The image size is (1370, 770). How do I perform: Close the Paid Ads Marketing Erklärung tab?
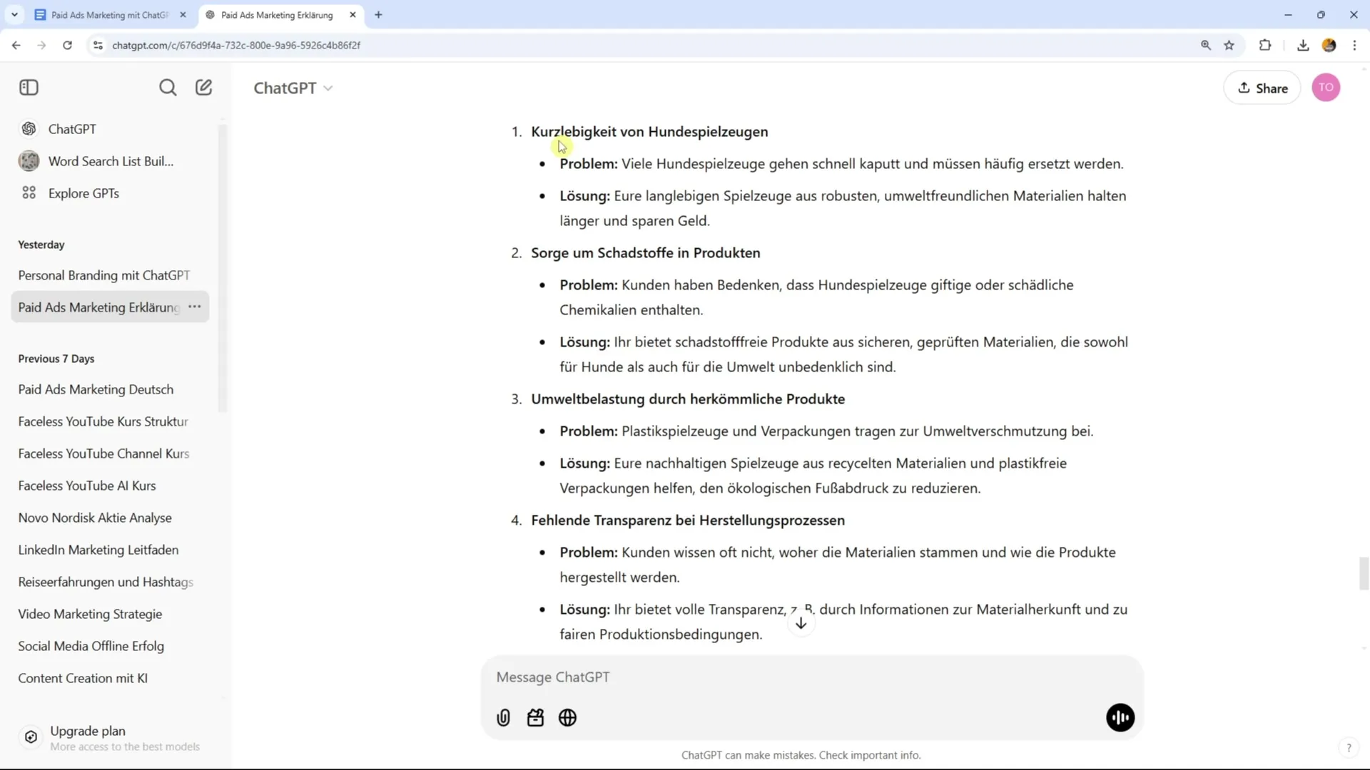[x=352, y=14]
